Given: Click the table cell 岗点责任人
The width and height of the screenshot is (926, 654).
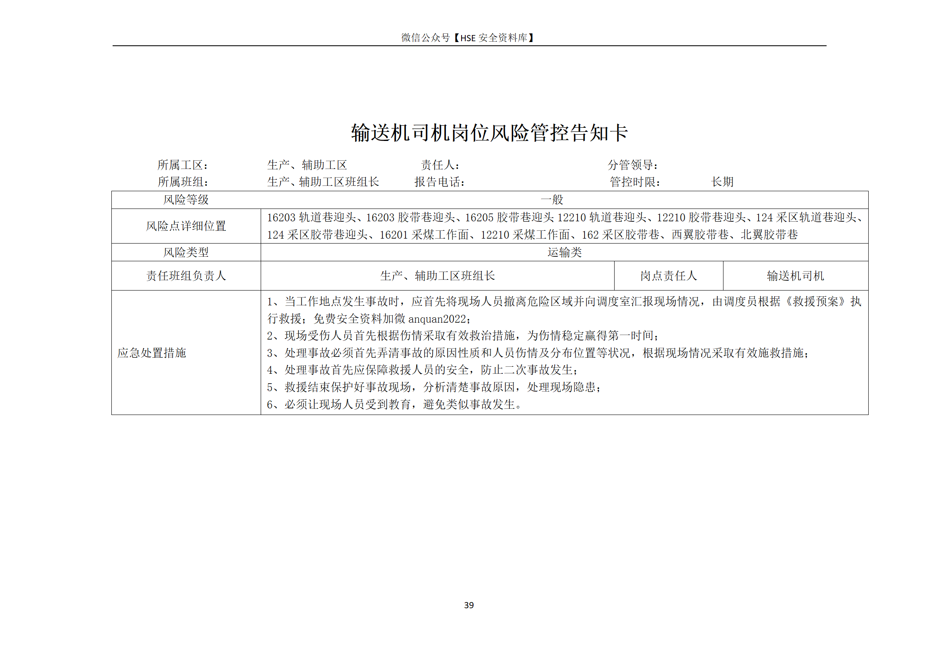Looking at the screenshot, I should (x=669, y=276).
